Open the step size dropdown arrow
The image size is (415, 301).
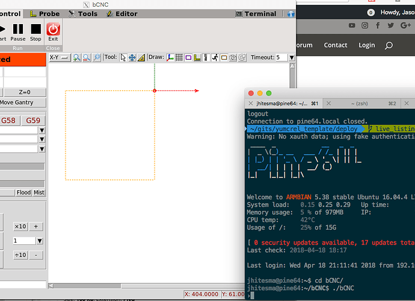[x=40, y=241]
